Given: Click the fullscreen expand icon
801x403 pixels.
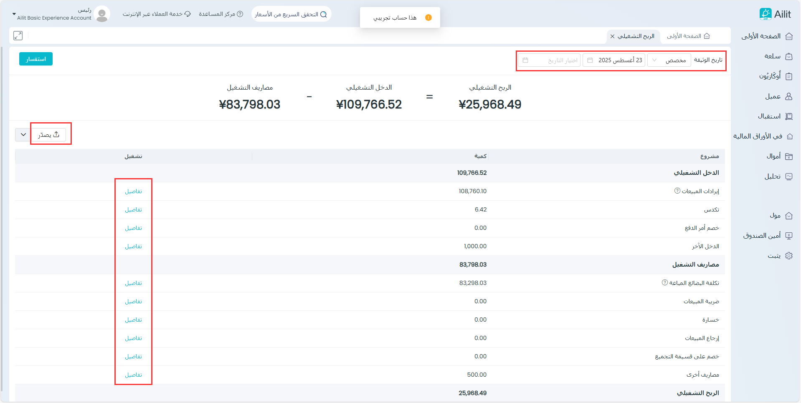Looking at the screenshot, I should pos(18,36).
